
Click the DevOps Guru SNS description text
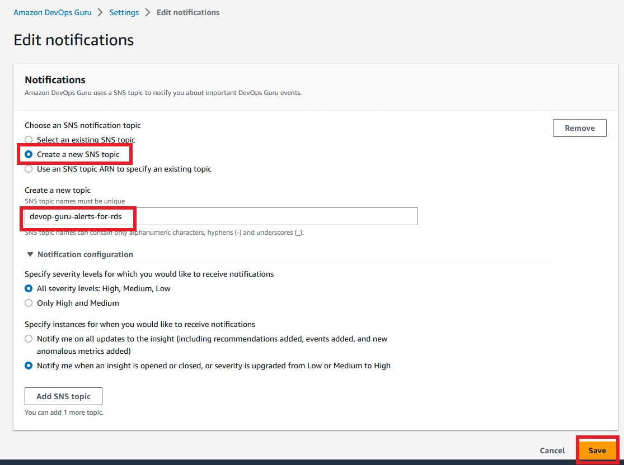[x=163, y=93]
